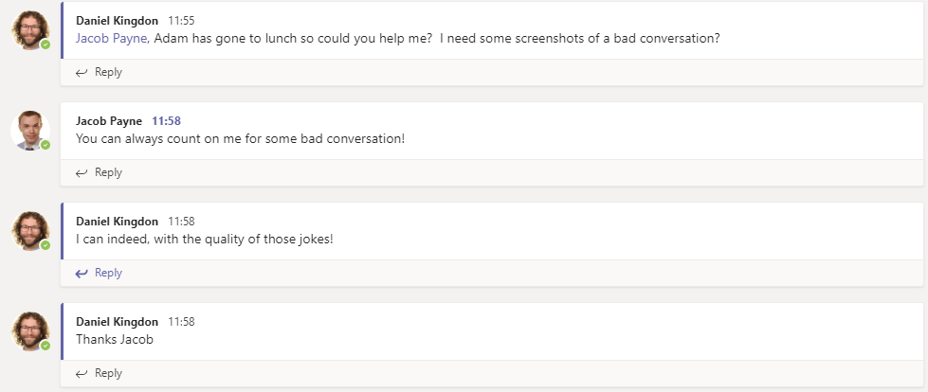The height and width of the screenshot is (392, 928).
Task: Click the Daniel Kingdon name on the 11:55 message
Action: pos(117,21)
